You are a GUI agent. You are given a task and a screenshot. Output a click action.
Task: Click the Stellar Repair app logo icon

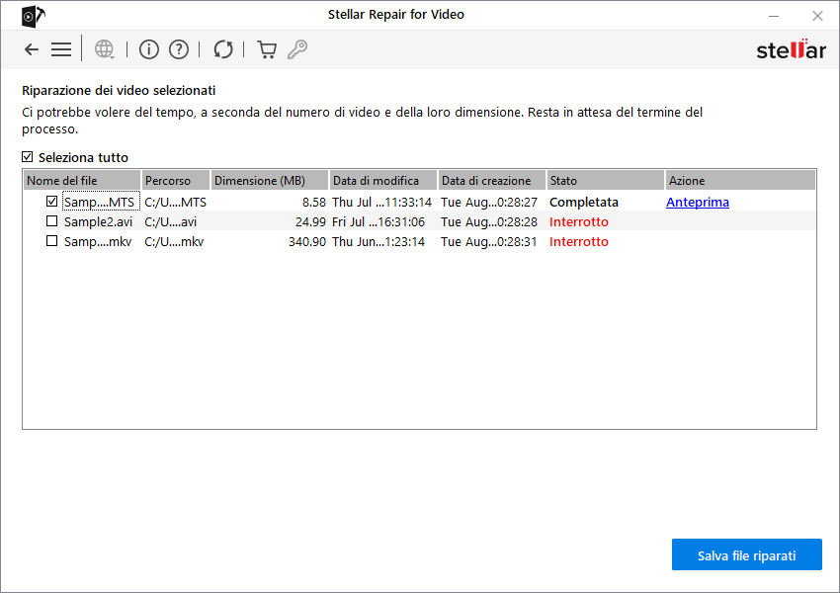click(34, 16)
